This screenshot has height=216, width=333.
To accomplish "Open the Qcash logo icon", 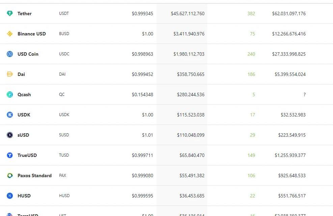I will coord(10,94).
